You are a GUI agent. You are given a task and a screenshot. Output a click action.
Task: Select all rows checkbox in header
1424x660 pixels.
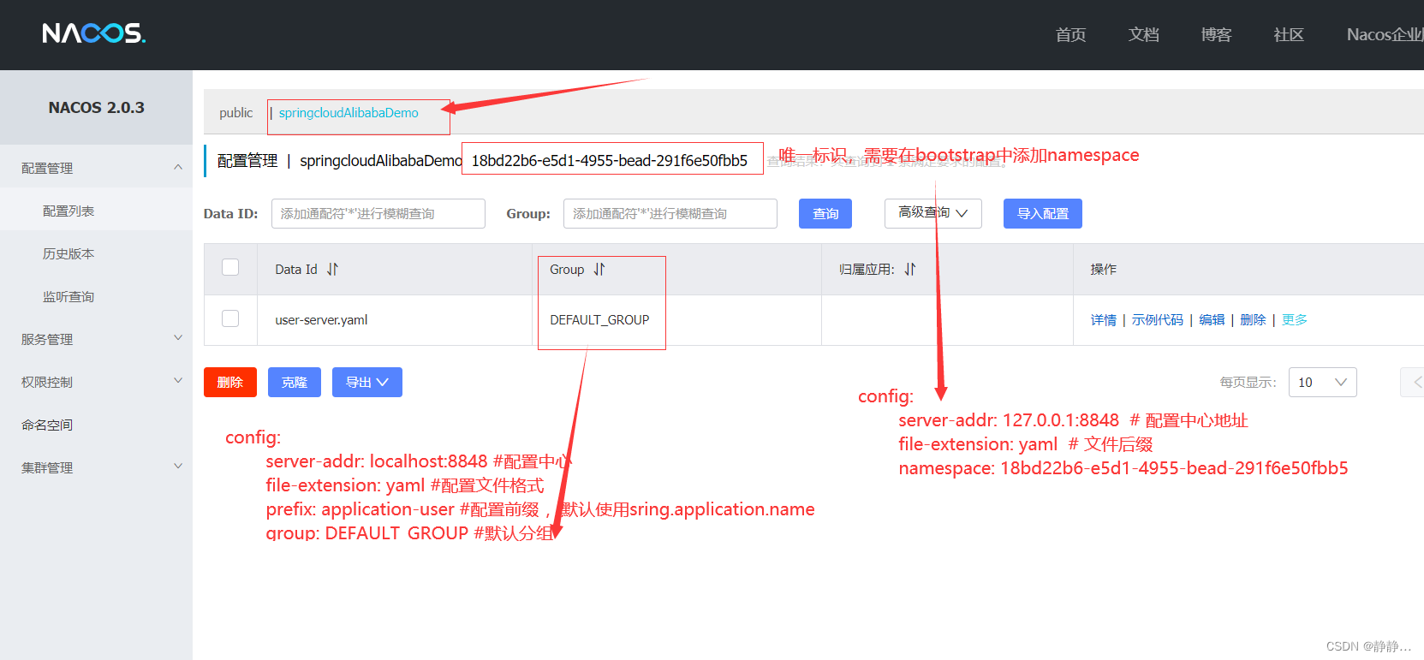click(x=230, y=267)
